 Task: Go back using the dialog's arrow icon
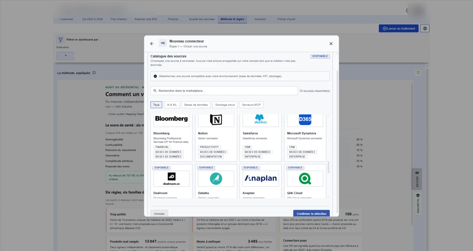point(152,44)
